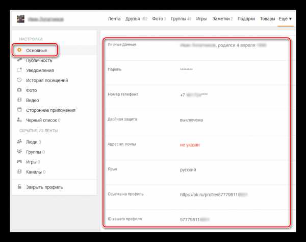
Task: Click the film icon beside Видео
Action: (19, 100)
